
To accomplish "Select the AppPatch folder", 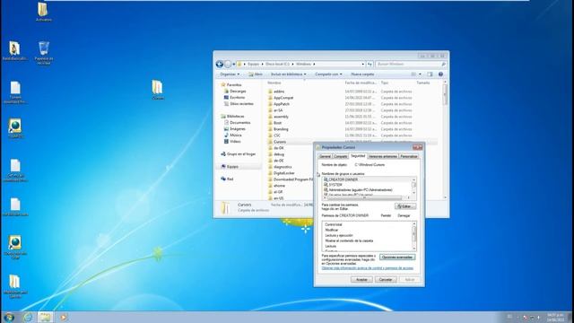I will point(282,104).
